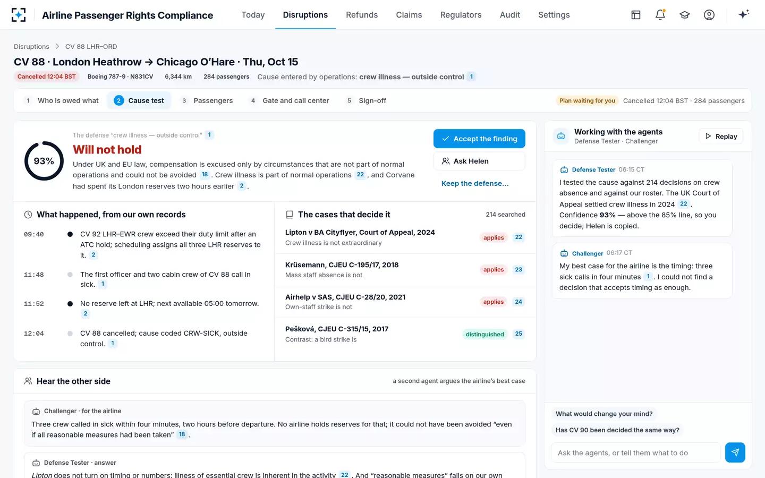Open citation 25 on the Pešková row
The width and height of the screenshot is (765, 478).
point(518,334)
